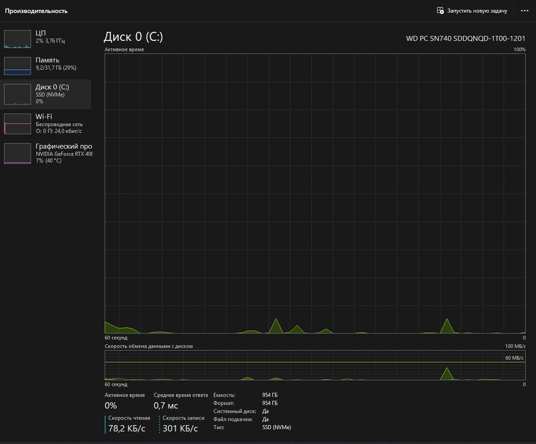Click 'NVIDIA GeForce RTX' GPU name text
Viewport: 536px width, 444px height.
click(x=64, y=154)
